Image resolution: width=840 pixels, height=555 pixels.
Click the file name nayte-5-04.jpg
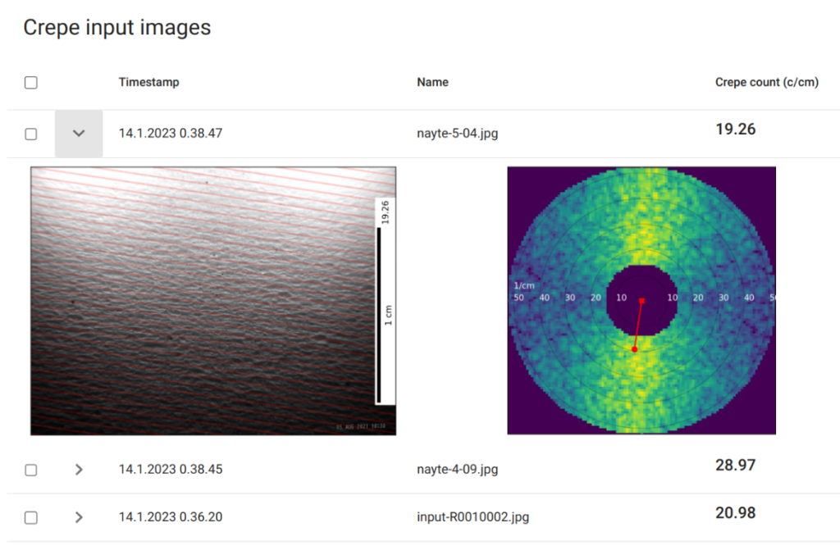coord(458,134)
